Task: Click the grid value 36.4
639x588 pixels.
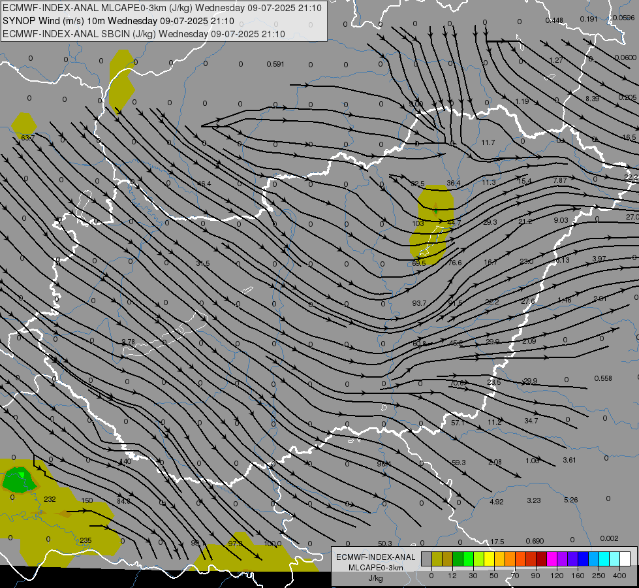Action: (454, 183)
